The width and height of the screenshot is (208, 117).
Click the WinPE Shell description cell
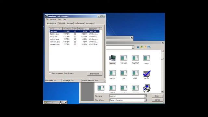pos(93,45)
